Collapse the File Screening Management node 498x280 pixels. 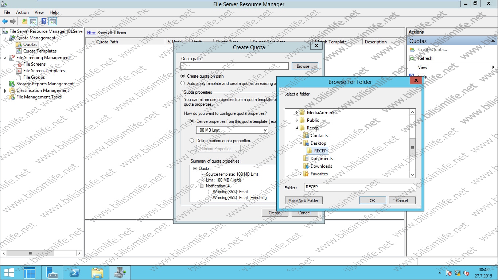coord(5,58)
